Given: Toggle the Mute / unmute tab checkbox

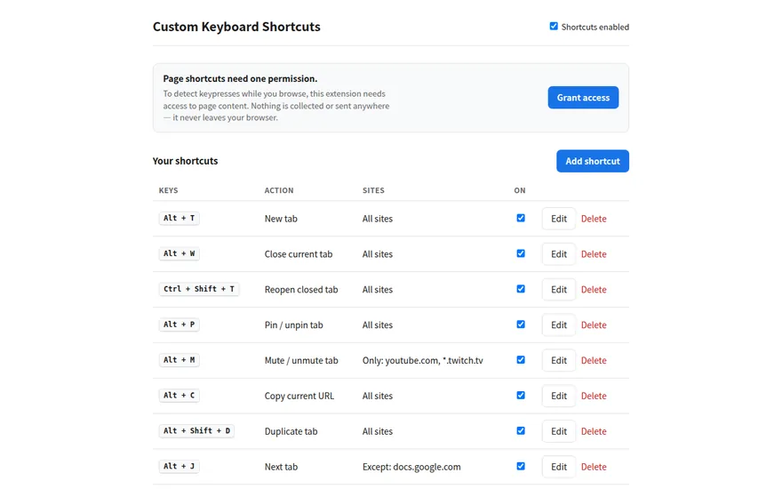Looking at the screenshot, I should point(521,360).
